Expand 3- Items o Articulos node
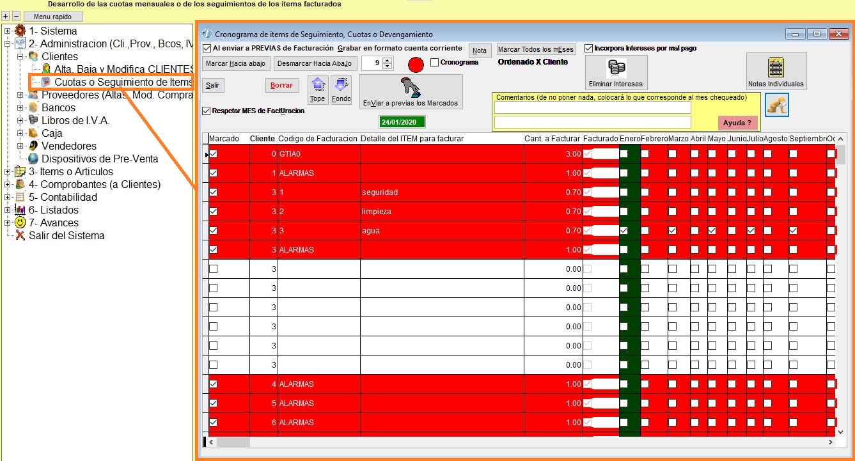Image resolution: width=855 pixels, height=461 pixels. [7, 171]
